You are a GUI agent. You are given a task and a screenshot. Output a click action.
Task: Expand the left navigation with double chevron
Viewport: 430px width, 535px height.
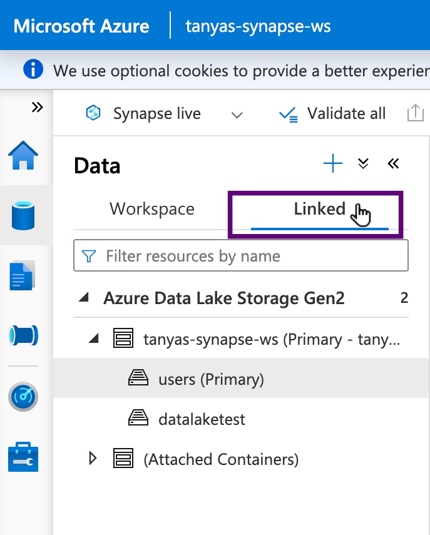click(37, 107)
